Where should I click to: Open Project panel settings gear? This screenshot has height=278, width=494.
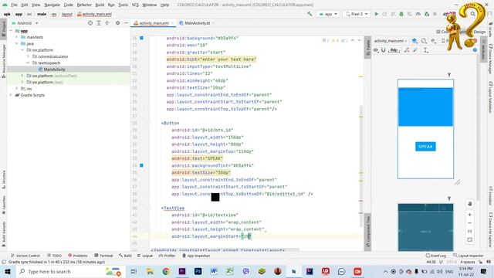(x=117, y=23)
